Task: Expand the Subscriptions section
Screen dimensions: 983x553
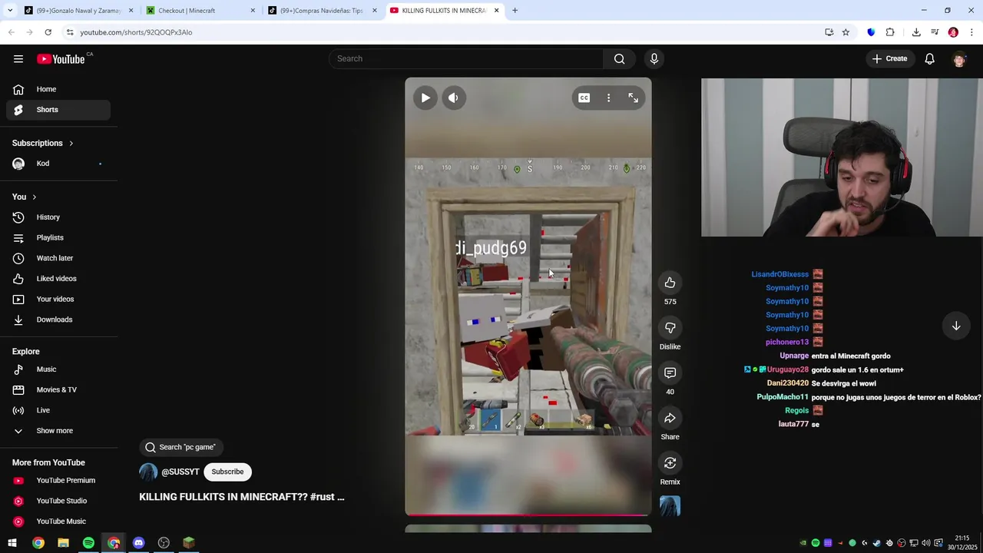Action: [43, 144]
